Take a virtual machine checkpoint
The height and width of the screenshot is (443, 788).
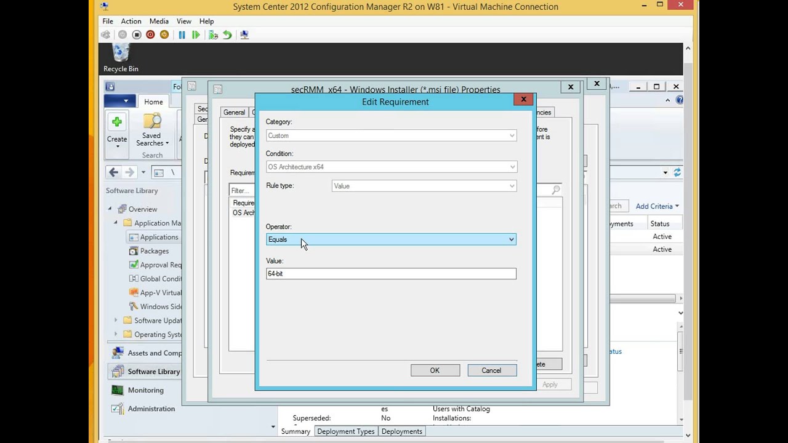click(x=213, y=35)
